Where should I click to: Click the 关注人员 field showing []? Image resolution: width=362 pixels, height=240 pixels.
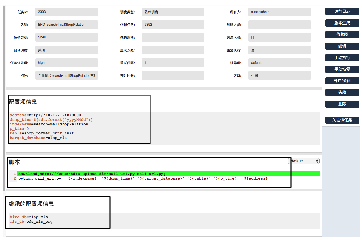pos(279,37)
